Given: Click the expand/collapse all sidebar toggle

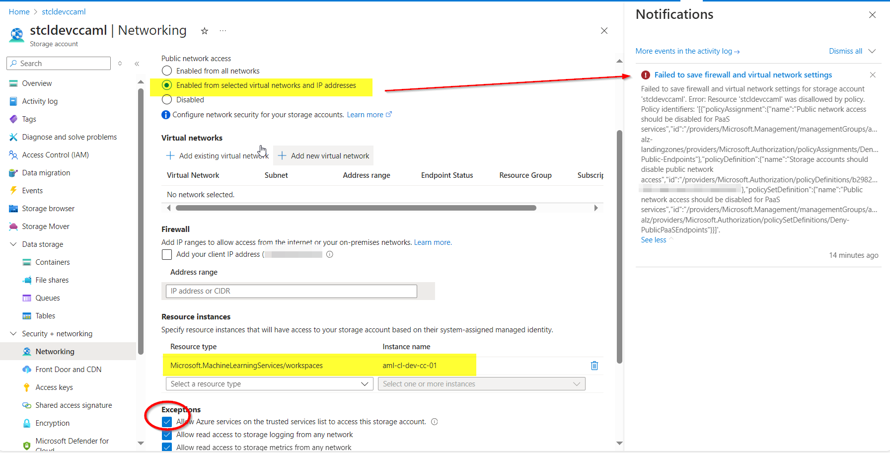Looking at the screenshot, I should [x=120, y=64].
